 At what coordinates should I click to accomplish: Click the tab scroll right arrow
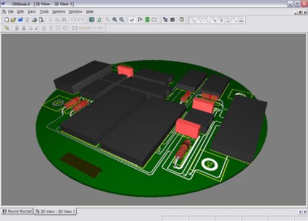pos(305,212)
